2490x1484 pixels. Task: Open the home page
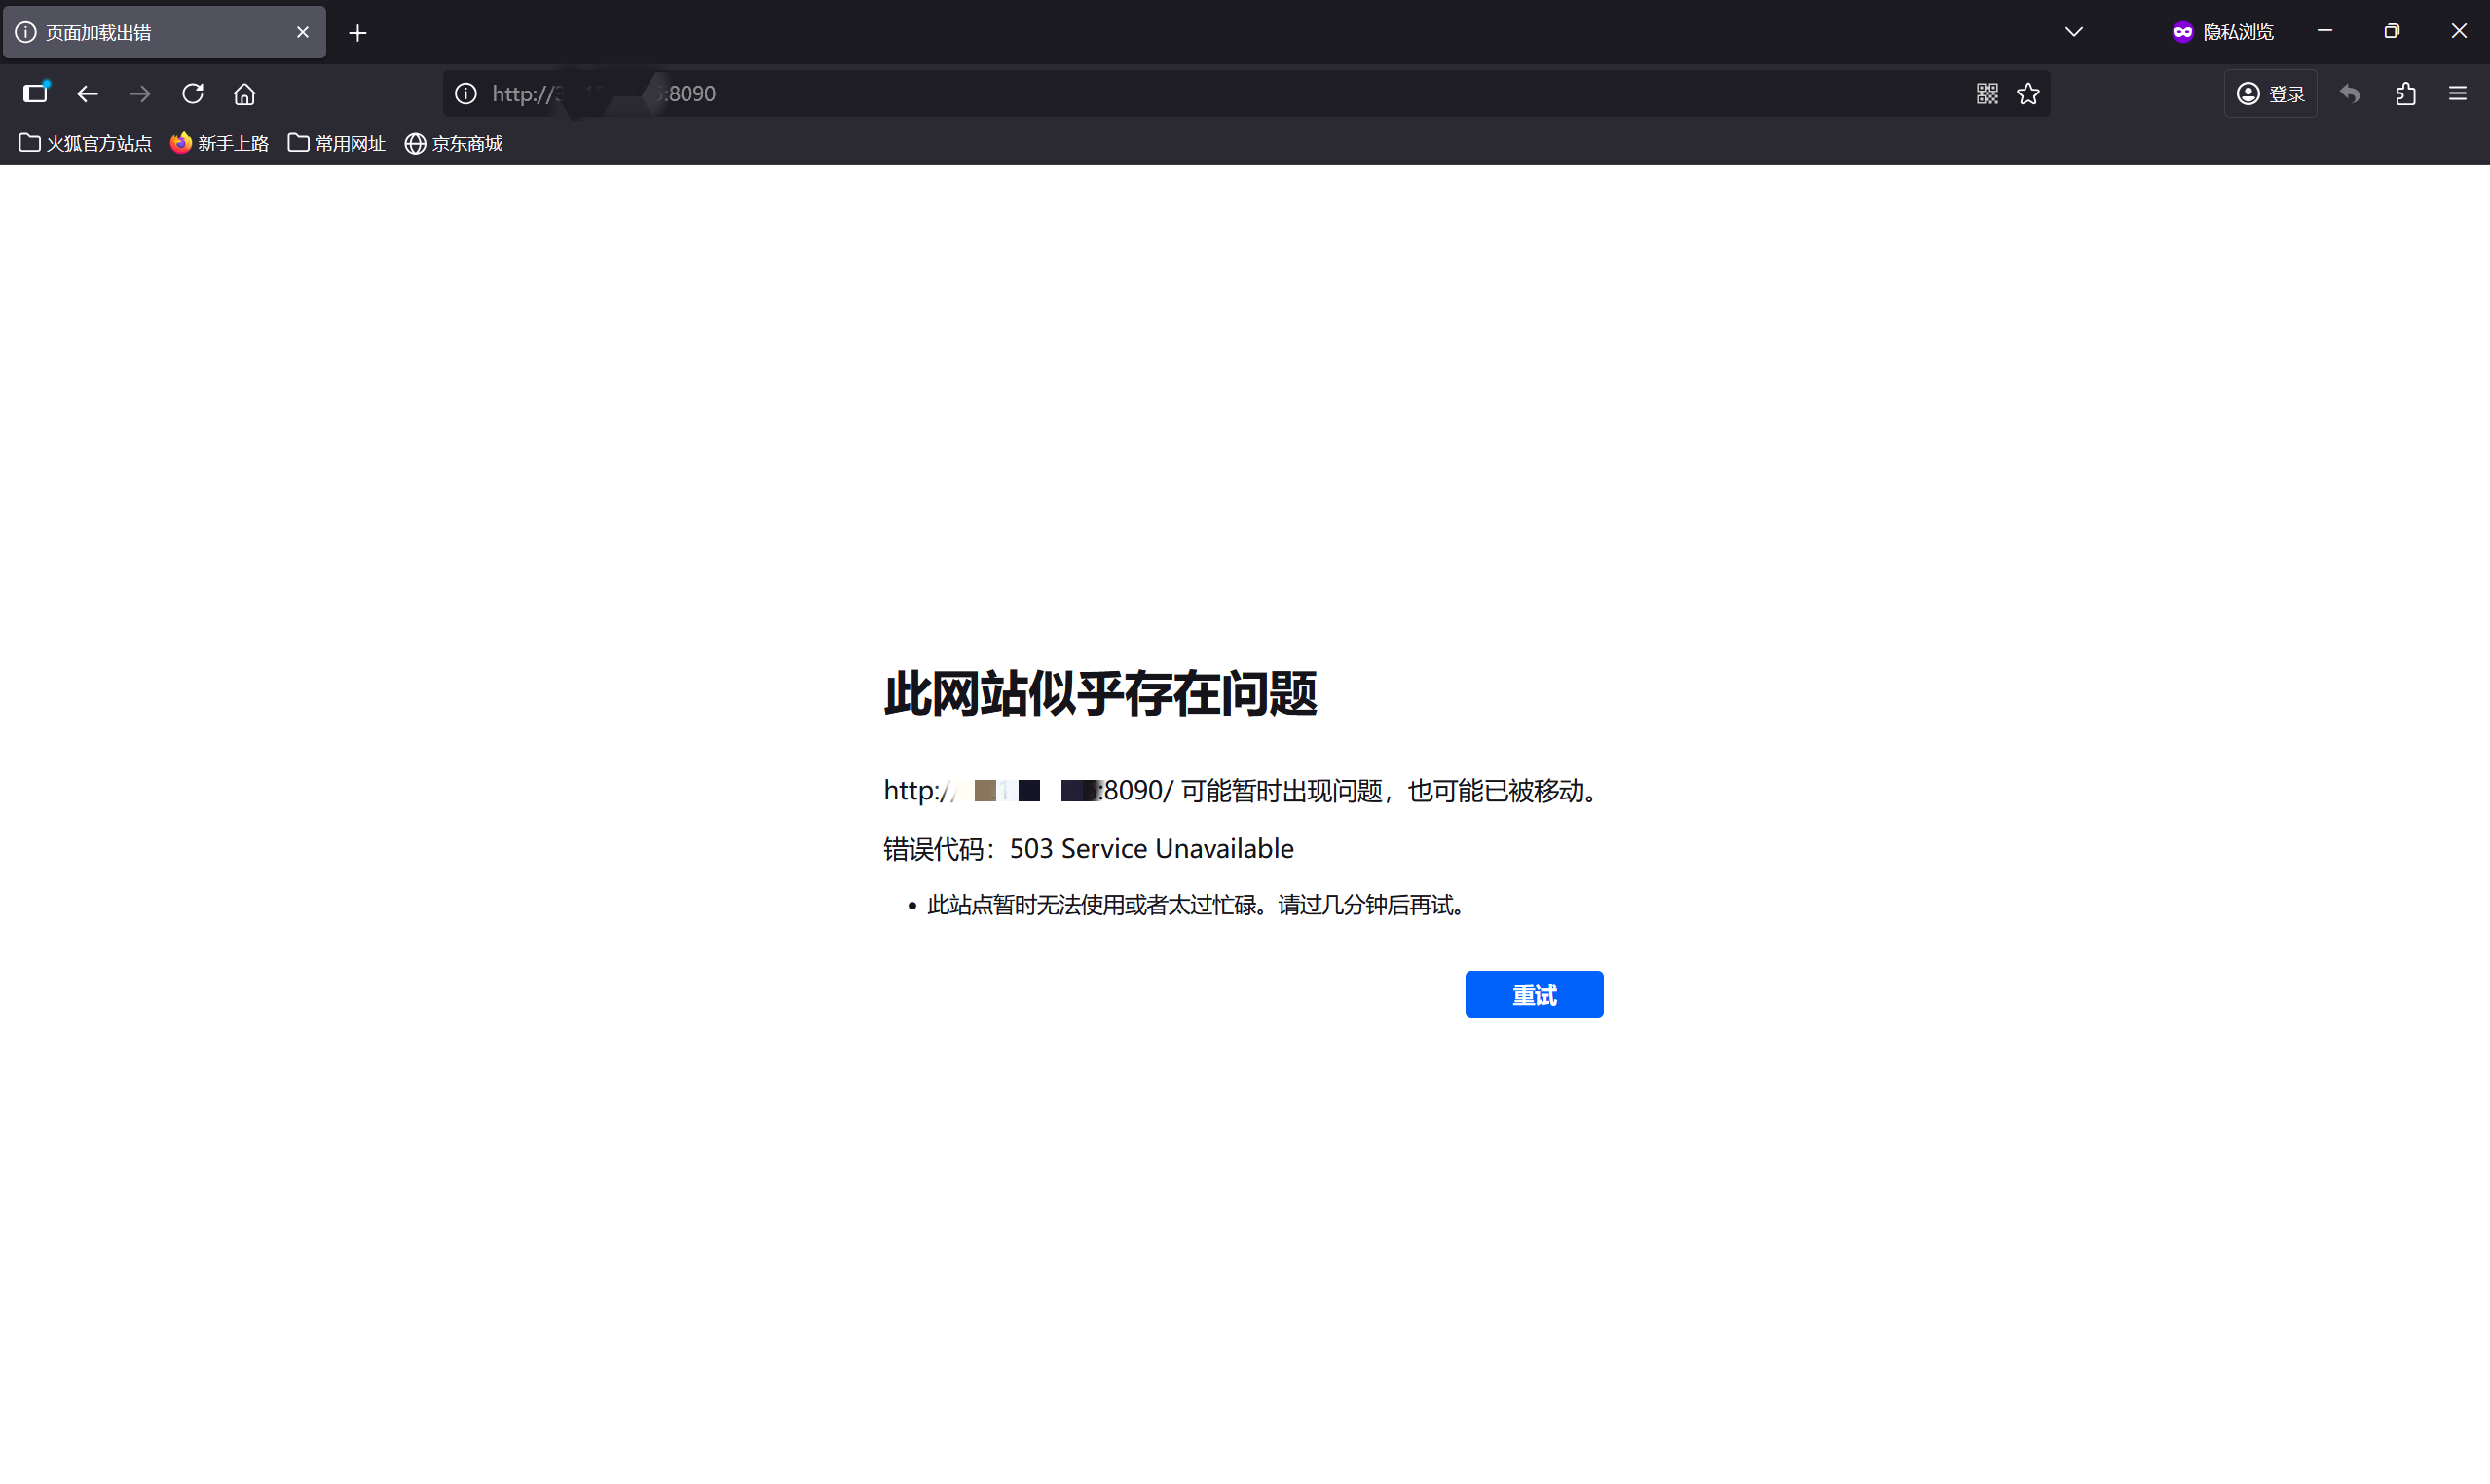tap(245, 93)
